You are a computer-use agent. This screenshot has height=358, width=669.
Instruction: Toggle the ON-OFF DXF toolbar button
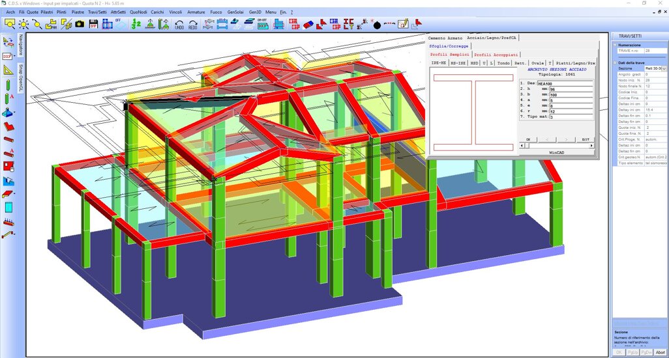point(263,24)
